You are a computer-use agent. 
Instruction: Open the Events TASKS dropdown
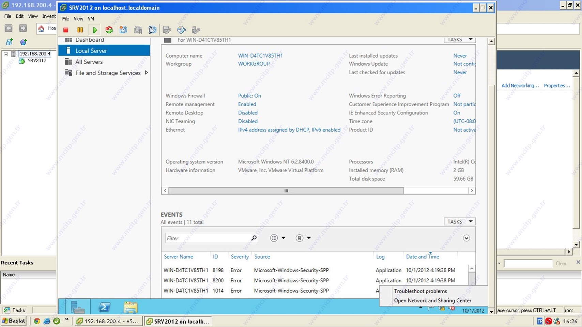460,221
